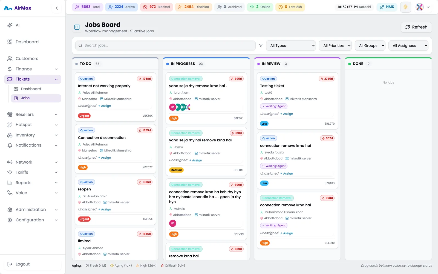The width and height of the screenshot is (438, 274).
Task: Assign the syeda fouzia job
Action: pos(287,174)
